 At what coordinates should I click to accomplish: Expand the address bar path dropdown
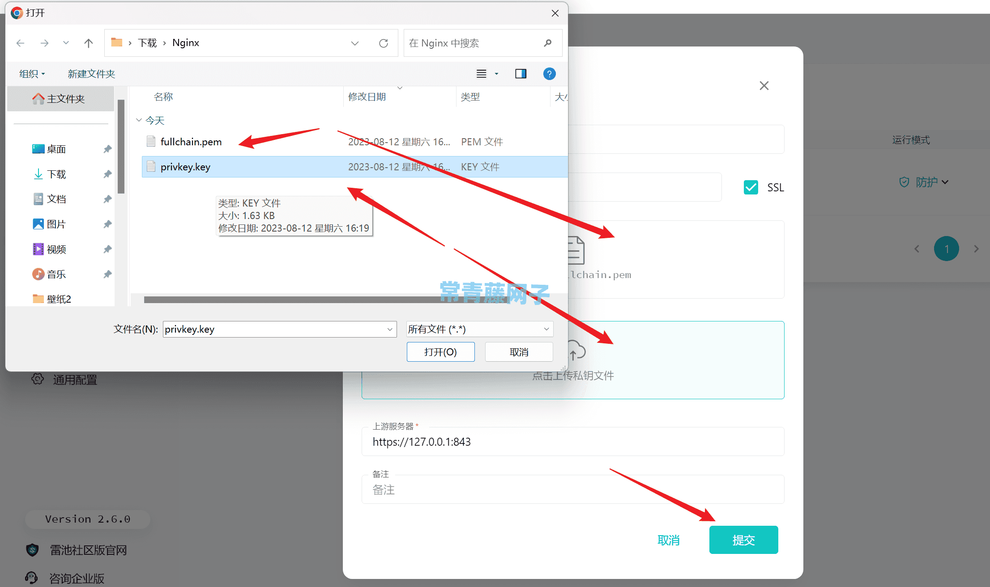coord(354,43)
